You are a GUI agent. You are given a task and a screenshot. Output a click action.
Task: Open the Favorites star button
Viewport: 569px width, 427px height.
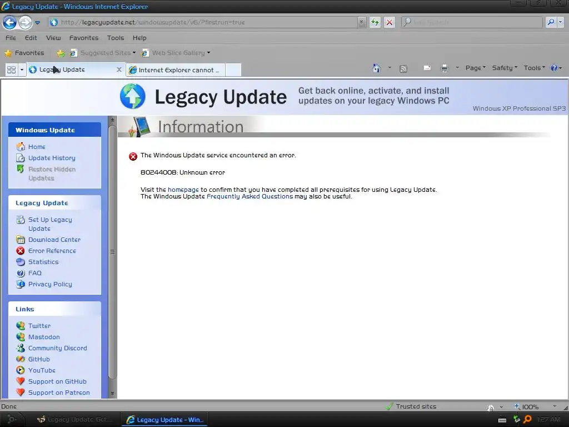(x=24, y=53)
